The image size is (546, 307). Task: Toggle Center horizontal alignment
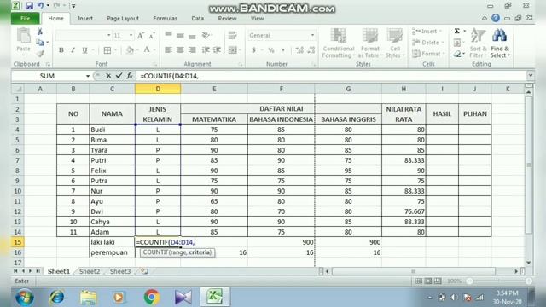click(180, 50)
